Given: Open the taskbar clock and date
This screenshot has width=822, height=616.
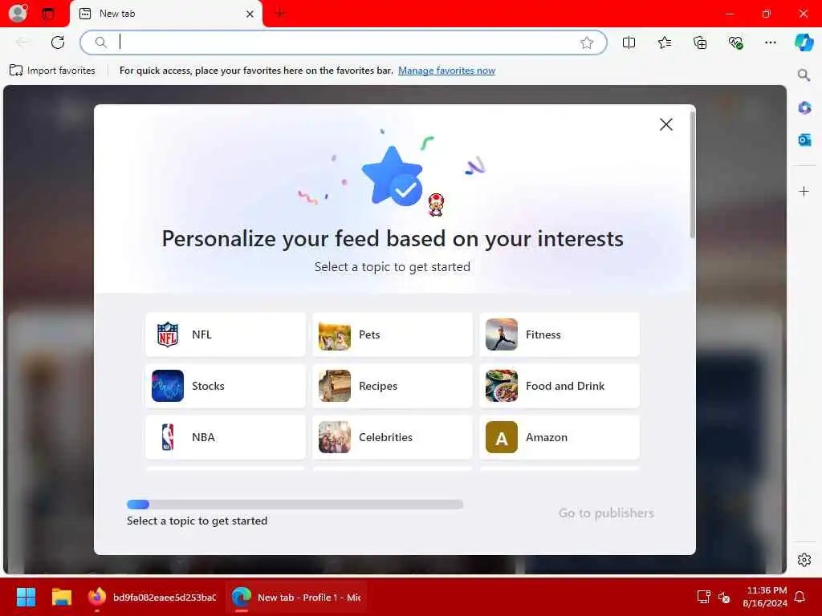Looking at the screenshot, I should click(764, 597).
